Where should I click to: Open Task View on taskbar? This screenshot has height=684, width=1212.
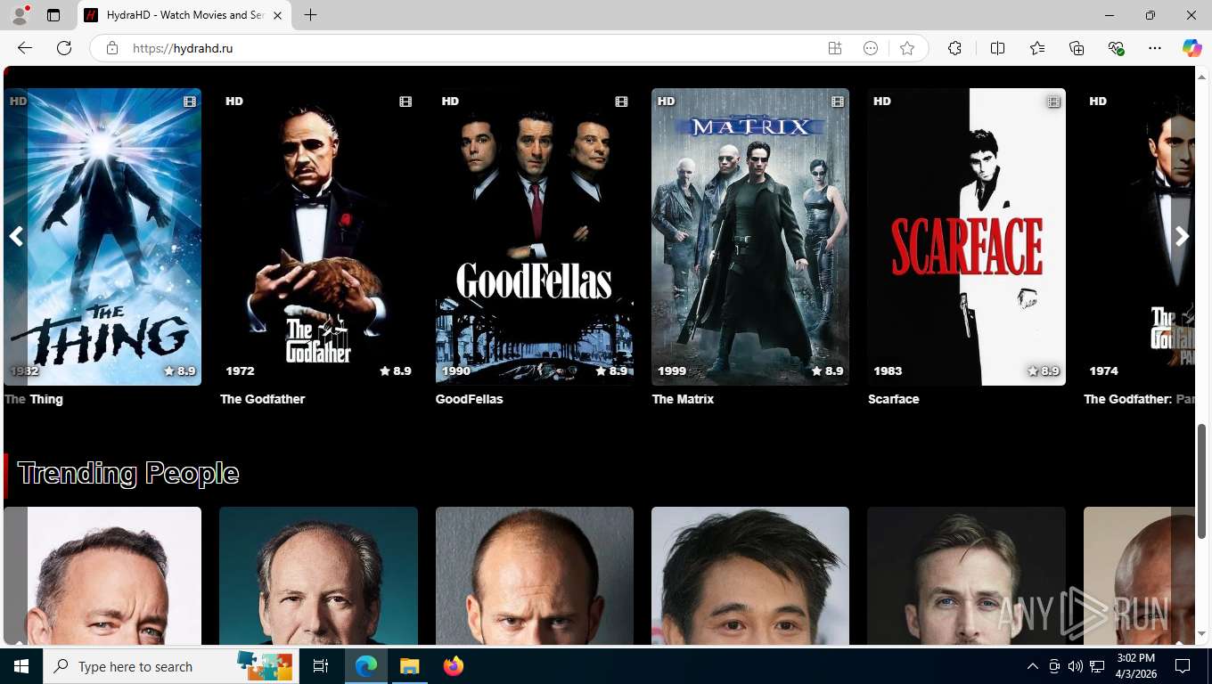pyautogui.click(x=321, y=666)
